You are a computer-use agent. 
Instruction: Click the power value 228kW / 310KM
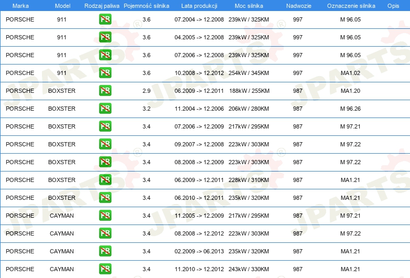[249, 180]
